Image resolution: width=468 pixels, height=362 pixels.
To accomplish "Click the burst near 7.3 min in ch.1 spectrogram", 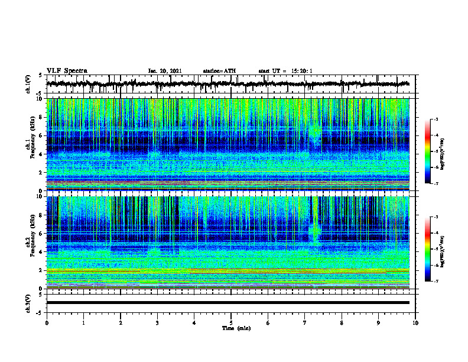I will [315, 134].
